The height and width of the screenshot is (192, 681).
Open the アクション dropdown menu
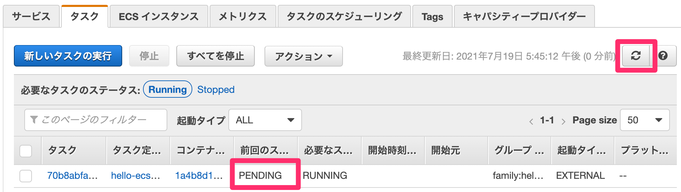point(303,56)
